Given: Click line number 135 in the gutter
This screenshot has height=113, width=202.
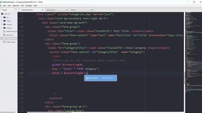Looking at the screenshot, I should coord(21,98).
